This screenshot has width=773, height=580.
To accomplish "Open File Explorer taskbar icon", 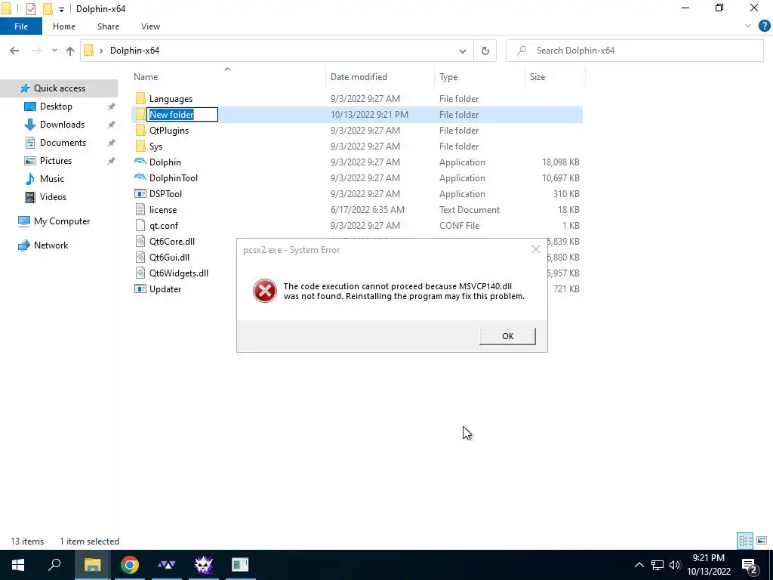I will 92,565.
